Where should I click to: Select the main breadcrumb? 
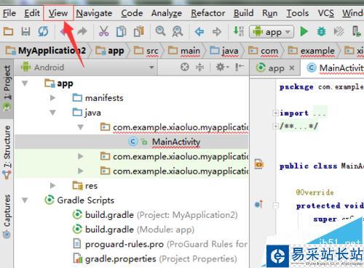[x=184, y=51]
